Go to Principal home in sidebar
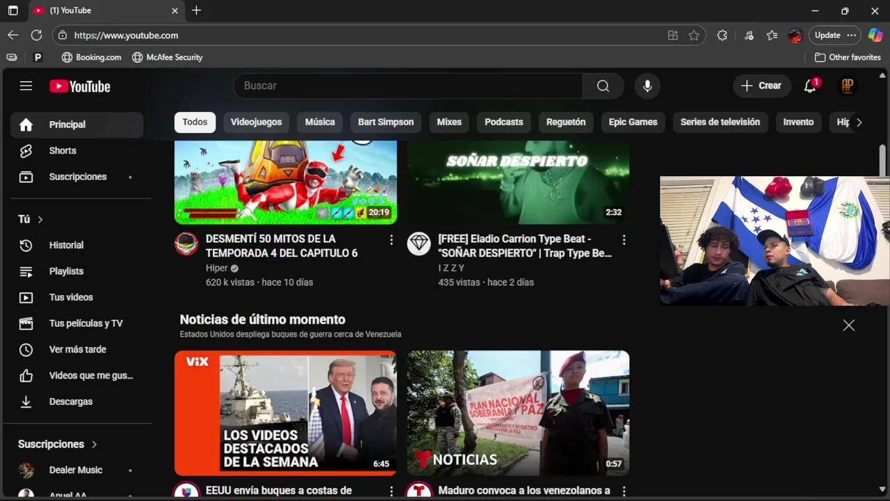This screenshot has width=890, height=501. click(76, 125)
